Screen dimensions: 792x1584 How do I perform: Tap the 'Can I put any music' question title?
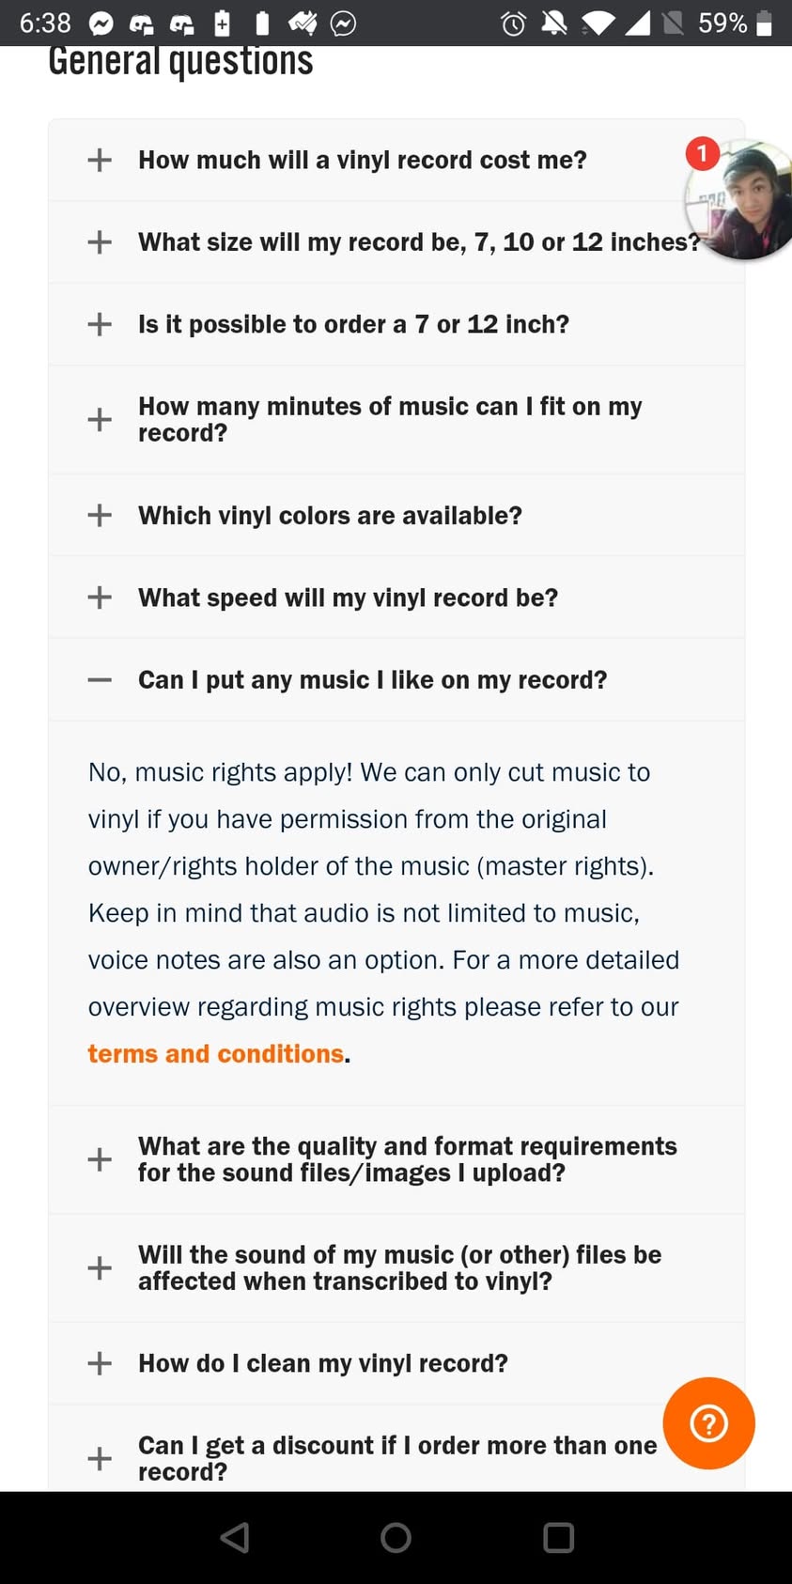pos(372,679)
